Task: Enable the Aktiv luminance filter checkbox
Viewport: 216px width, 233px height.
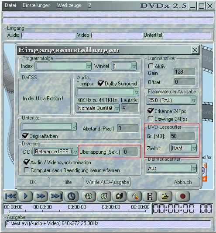Action: (x=151, y=66)
